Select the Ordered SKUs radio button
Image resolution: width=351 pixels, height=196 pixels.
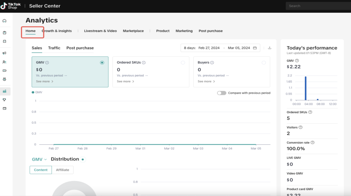pyautogui.click(x=183, y=63)
